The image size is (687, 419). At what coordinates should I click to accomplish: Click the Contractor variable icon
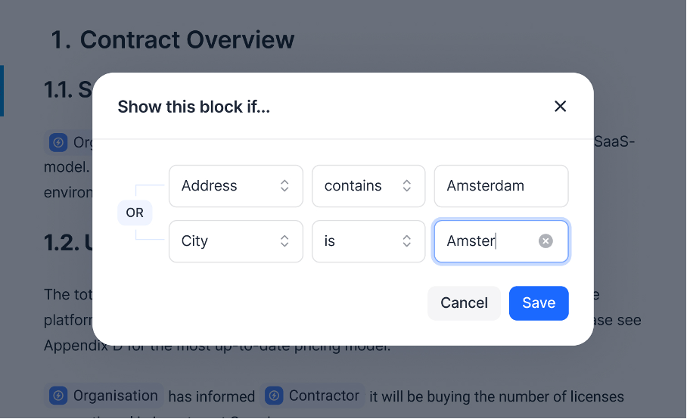(275, 396)
